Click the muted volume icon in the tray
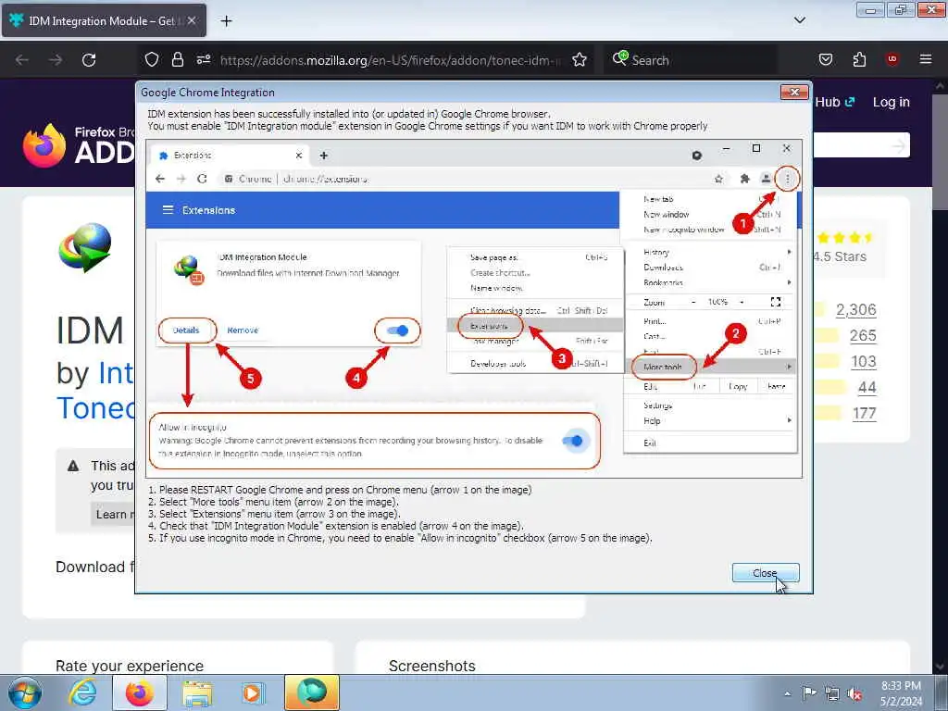The width and height of the screenshot is (948, 711). pyautogui.click(x=854, y=693)
